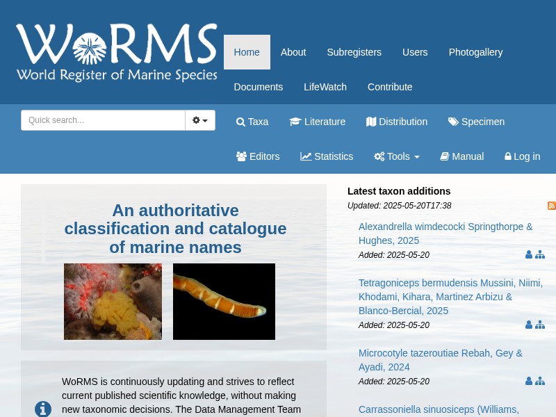Open the About page
This screenshot has width=556, height=417.
pos(293,52)
